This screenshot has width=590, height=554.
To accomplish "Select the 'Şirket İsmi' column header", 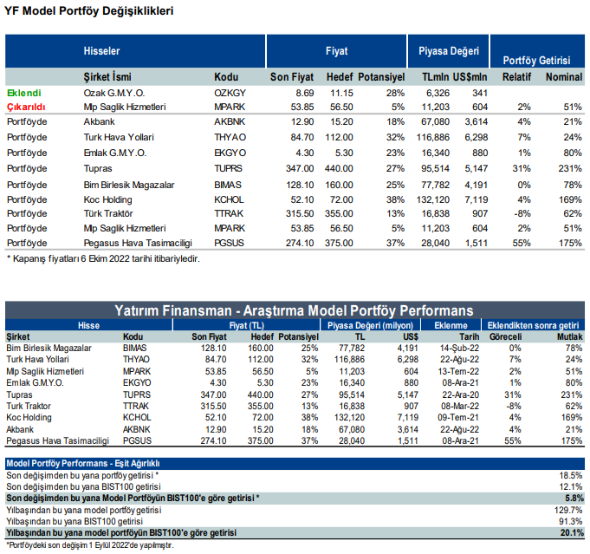I will pos(107,77).
